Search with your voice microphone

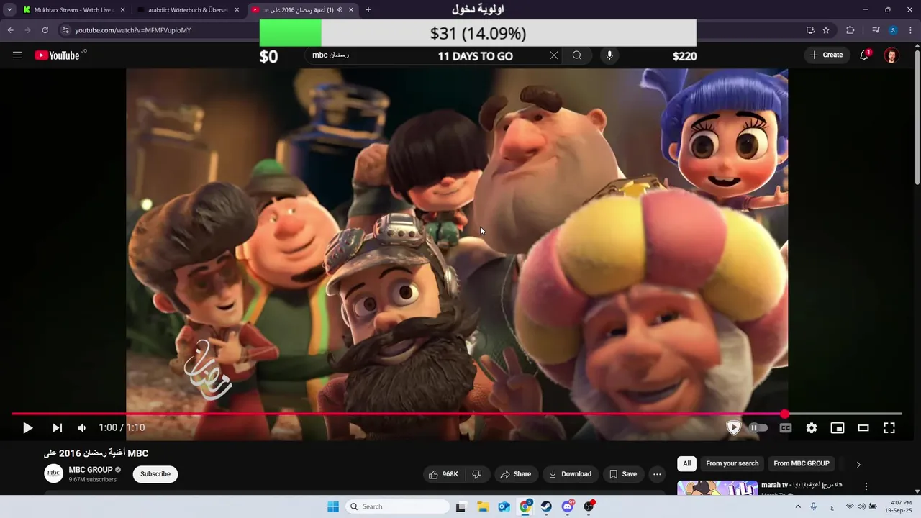point(609,55)
